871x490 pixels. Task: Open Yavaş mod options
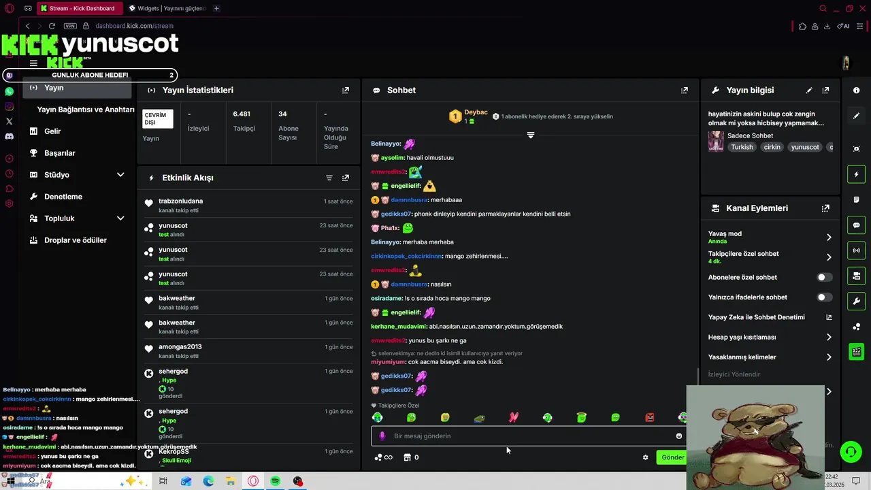[770, 237]
